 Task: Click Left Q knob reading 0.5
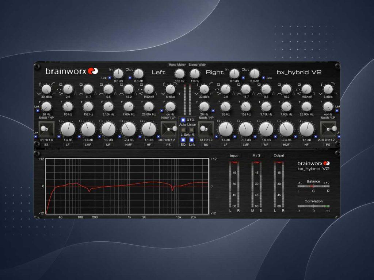[x=108, y=89]
